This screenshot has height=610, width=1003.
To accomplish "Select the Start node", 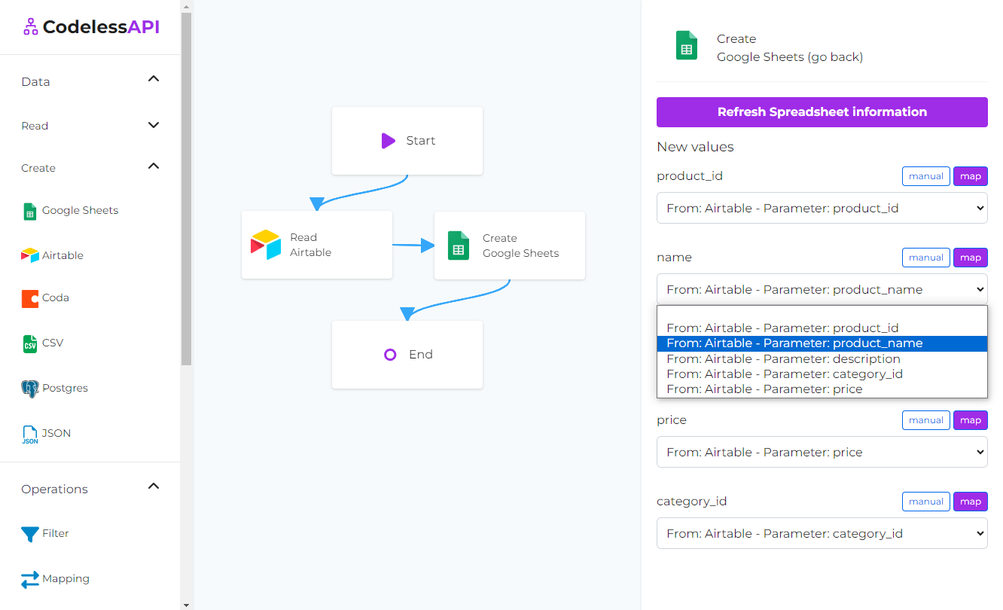I will 407,141.
